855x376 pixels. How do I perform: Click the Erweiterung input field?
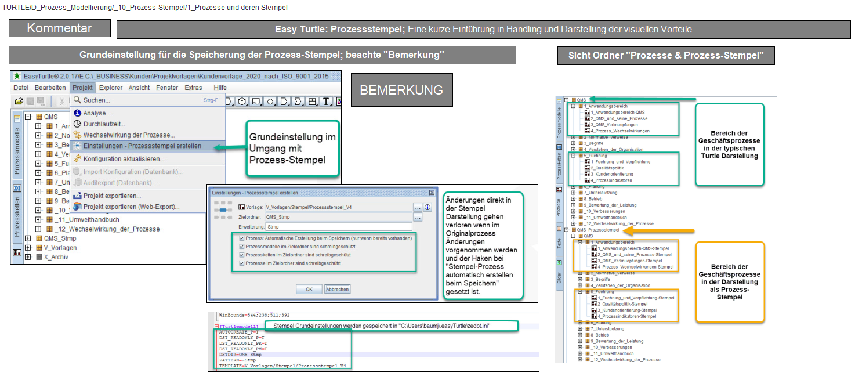338,227
